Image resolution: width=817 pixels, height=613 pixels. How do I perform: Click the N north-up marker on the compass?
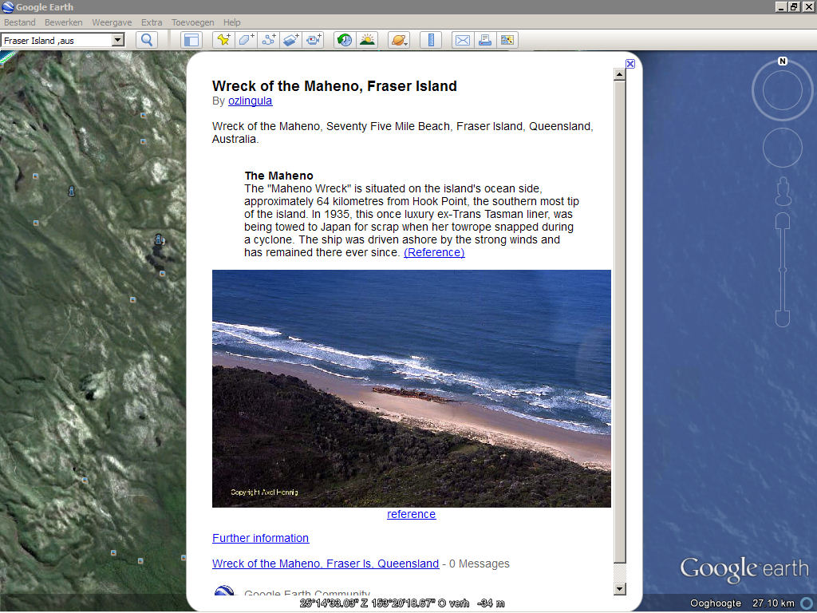tap(782, 61)
